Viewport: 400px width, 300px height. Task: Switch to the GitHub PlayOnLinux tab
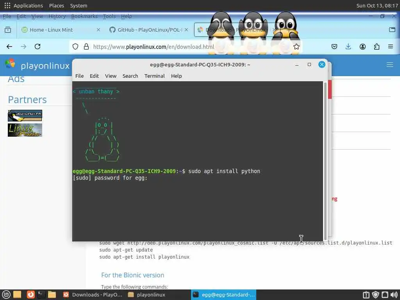(149, 30)
